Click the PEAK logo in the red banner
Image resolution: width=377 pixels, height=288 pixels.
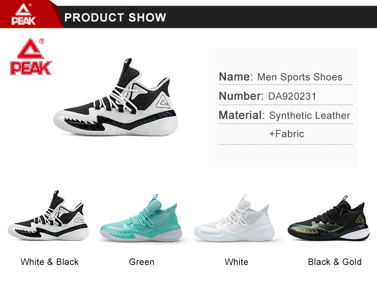(23, 14)
